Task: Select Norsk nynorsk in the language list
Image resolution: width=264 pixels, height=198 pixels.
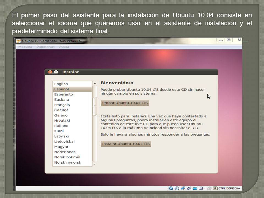Action: pyautogui.click(x=72, y=162)
